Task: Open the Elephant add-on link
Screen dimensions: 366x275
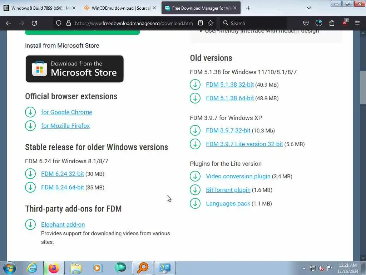Action: click(63, 225)
